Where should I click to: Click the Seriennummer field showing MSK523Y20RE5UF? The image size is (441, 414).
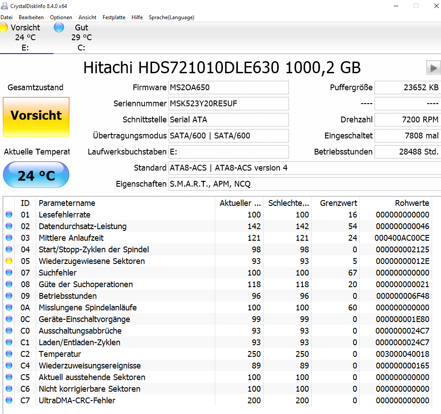click(228, 103)
